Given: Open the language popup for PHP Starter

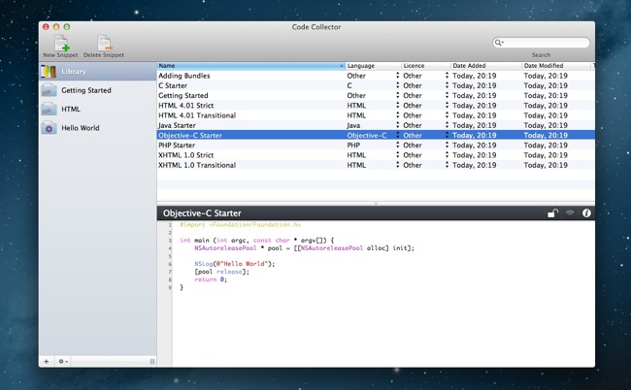Looking at the screenshot, I should pyautogui.click(x=398, y=146).
